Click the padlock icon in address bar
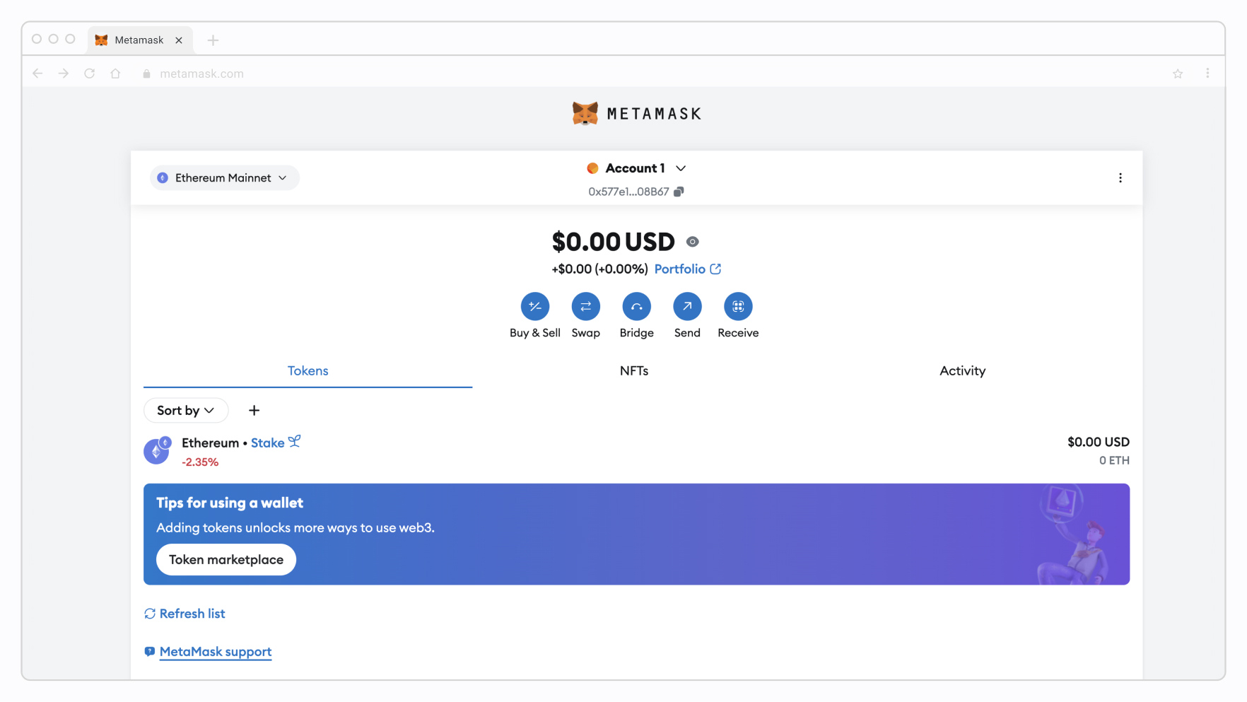 (x=147, y=74)
